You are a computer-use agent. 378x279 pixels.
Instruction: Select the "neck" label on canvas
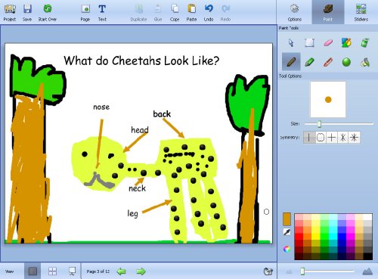(137, 188)
